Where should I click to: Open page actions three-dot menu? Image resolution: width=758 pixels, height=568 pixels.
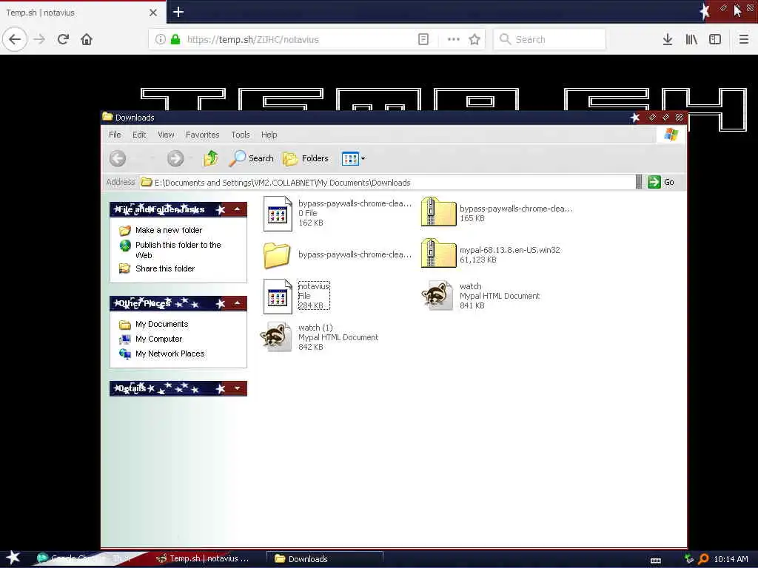pos(454,39)
